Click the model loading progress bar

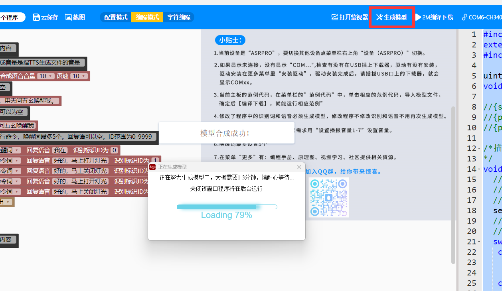pyautogui.click(x=227, y=207)
